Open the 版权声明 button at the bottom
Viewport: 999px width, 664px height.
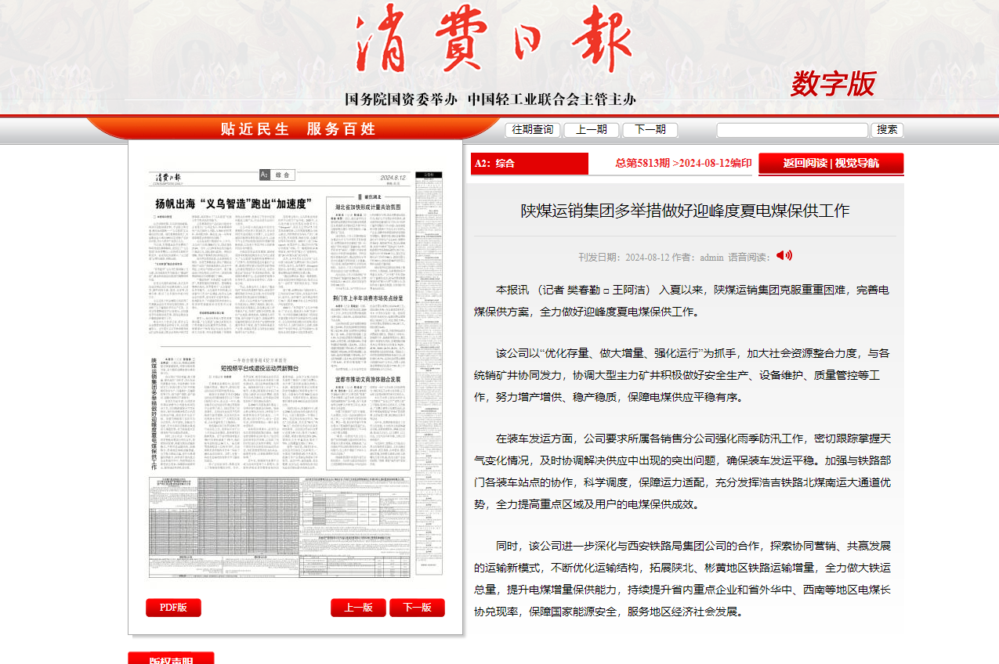[x=171, y=659]
